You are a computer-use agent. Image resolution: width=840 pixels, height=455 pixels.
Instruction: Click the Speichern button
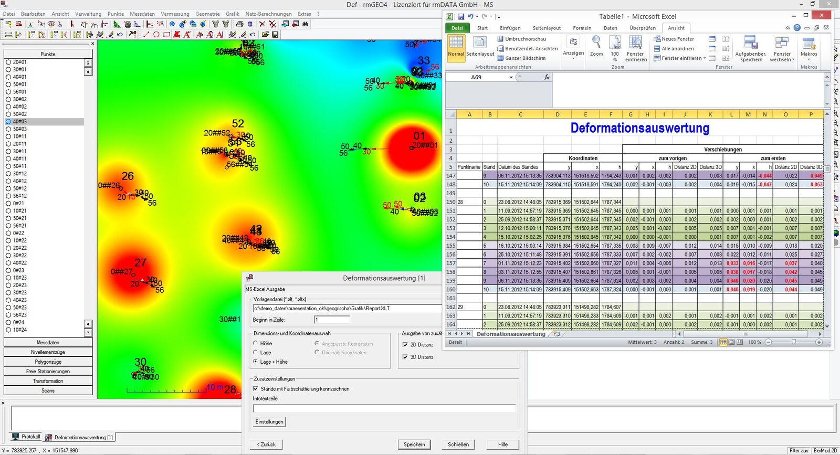414,445
